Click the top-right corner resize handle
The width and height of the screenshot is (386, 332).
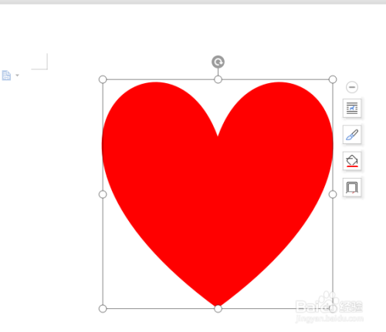[333, 79]
